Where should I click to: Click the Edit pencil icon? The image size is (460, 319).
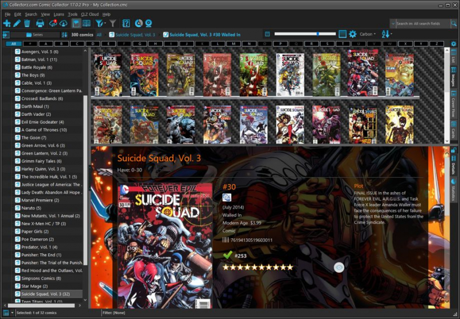click(x=17, y=23)
